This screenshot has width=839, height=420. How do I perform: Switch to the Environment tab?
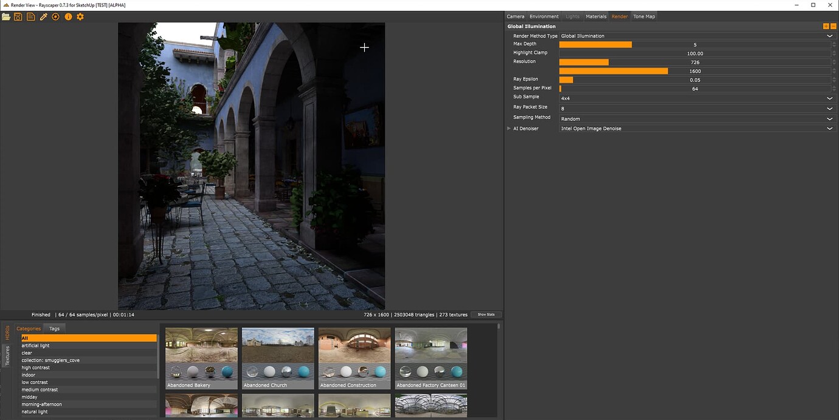pos(544,16)
